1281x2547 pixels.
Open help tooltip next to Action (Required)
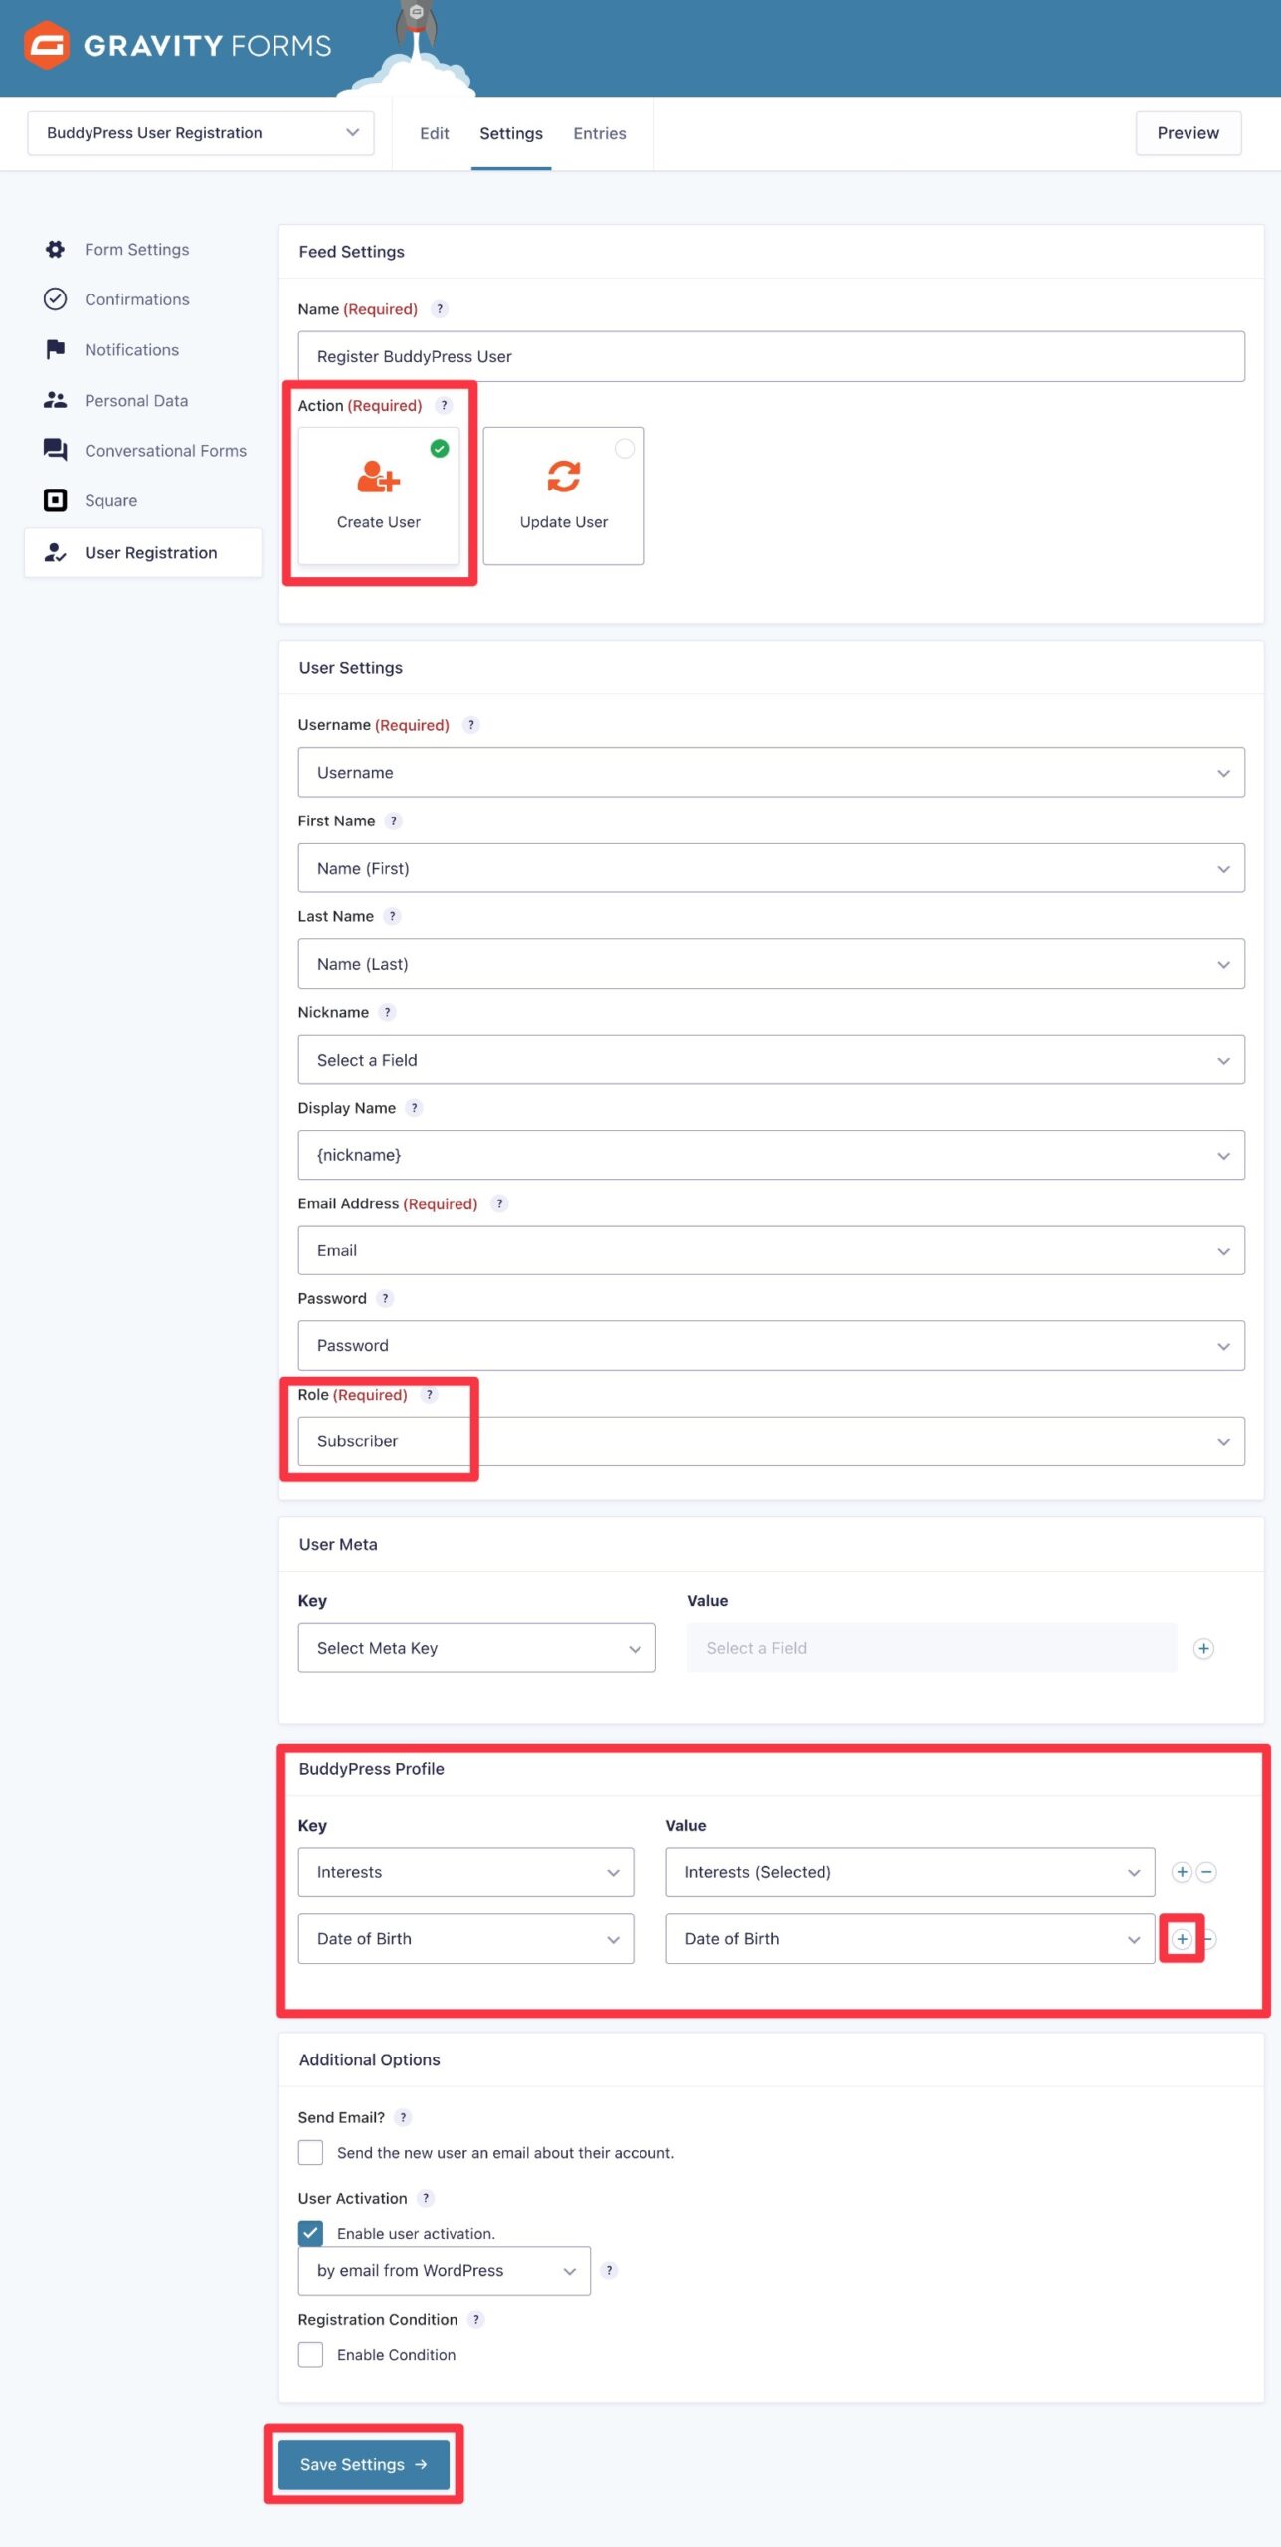click(444, 405)
